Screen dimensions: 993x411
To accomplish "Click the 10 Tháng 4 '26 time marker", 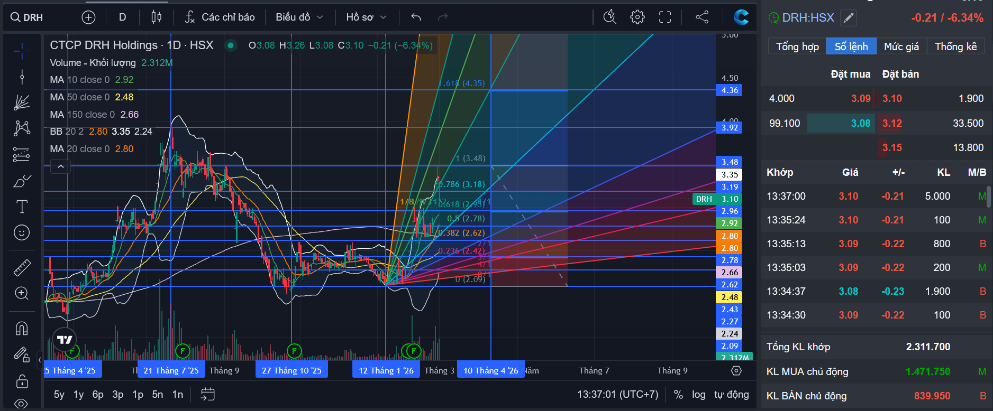I will 491,370.
